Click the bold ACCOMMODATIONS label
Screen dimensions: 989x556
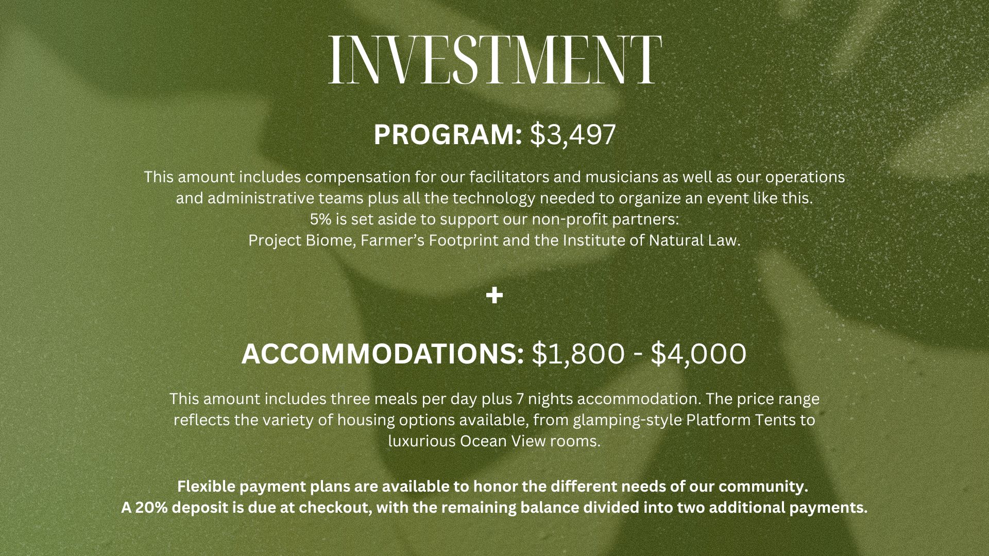pos(382,354)
